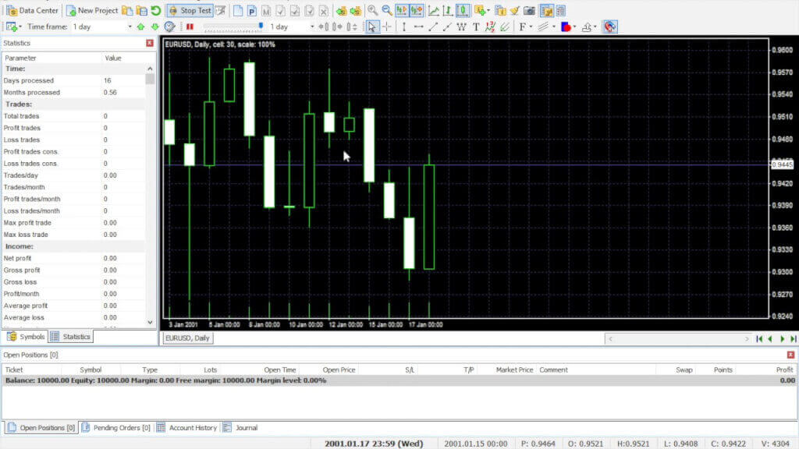The width and height of the screenshot is (799, 449).
Task: Click Statistics panel scroll down arrow
Action: click(x=150, y=322)
